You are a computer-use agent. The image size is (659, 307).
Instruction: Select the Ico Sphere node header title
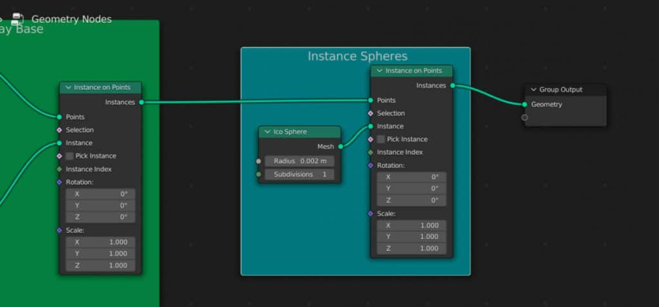(290, 132)
